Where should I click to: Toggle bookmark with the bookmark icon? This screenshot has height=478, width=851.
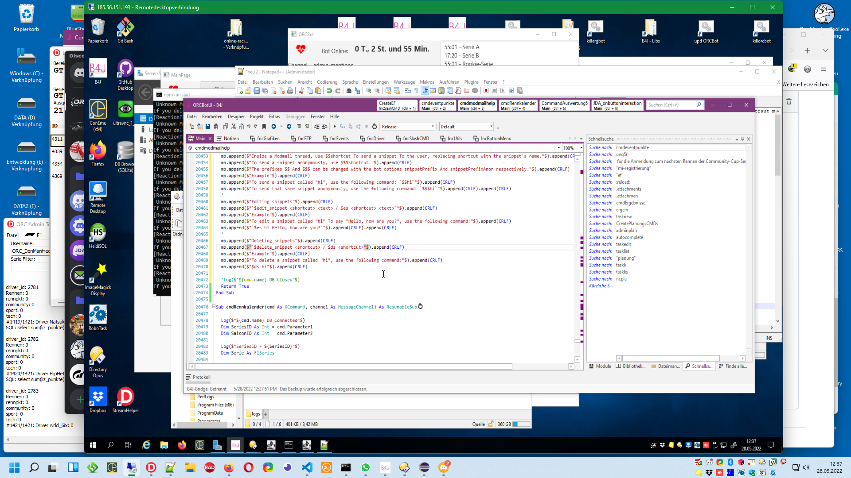point(264,127)
